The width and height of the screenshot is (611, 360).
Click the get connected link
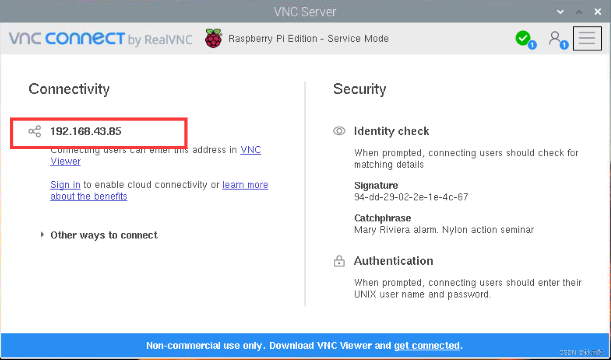(427, 345)
